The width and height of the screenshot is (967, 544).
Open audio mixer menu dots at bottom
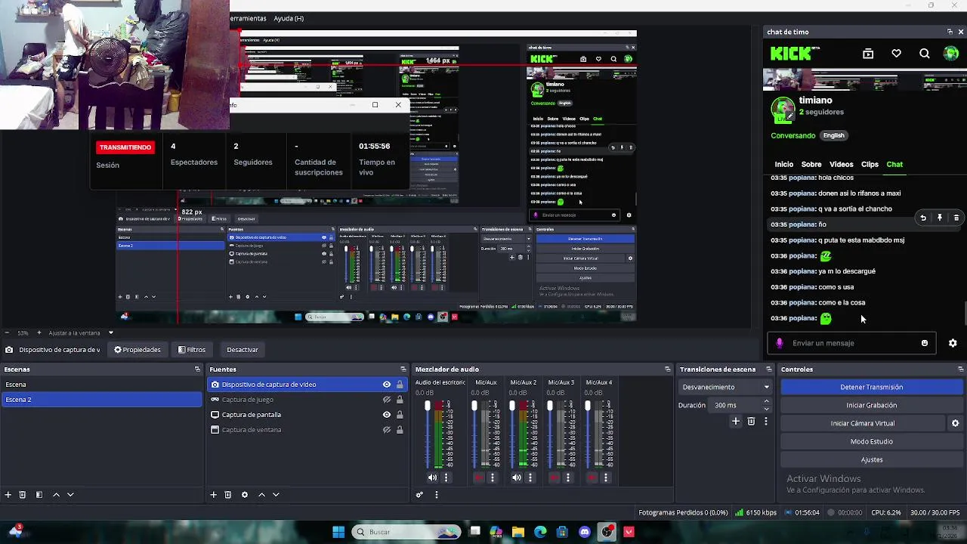pyautogui.click(x=436, y=495)
